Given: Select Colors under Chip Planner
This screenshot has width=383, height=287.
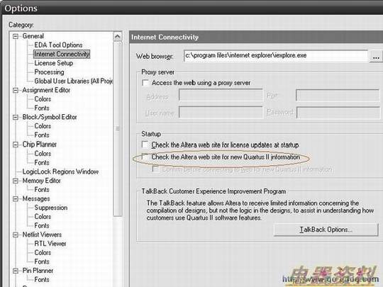Looking at the screenshot, I should 43,154.
